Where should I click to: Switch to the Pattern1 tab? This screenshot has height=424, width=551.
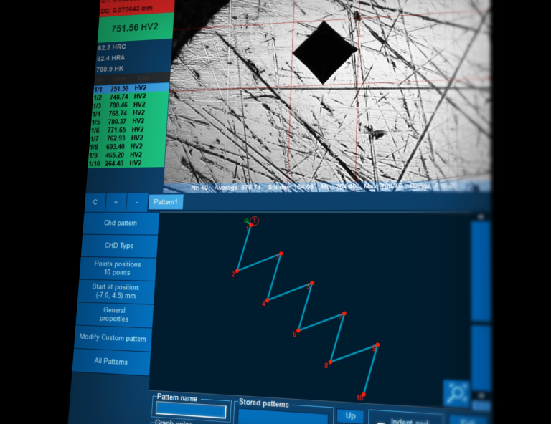pyautogui.click(x=166, y=202)
